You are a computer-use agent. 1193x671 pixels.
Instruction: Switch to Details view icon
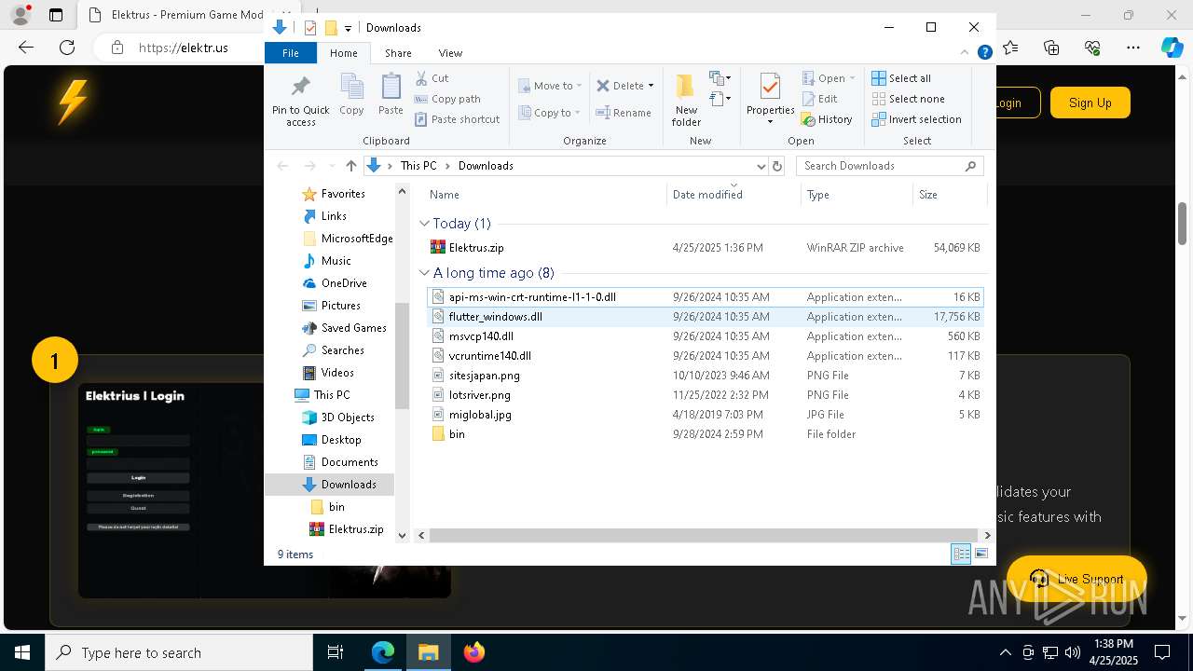(x=961, y=555)
